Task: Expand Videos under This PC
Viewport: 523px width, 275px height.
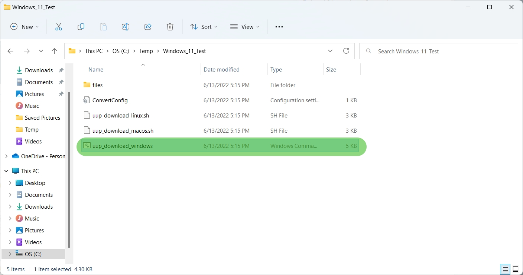Action: 10,242
